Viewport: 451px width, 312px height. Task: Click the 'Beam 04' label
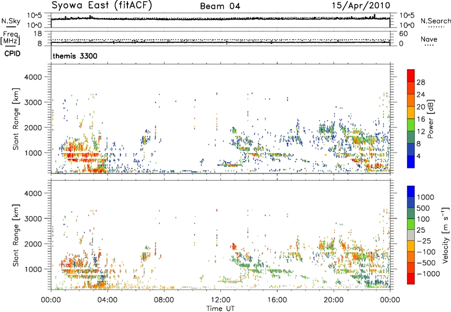tap(220, 6)
